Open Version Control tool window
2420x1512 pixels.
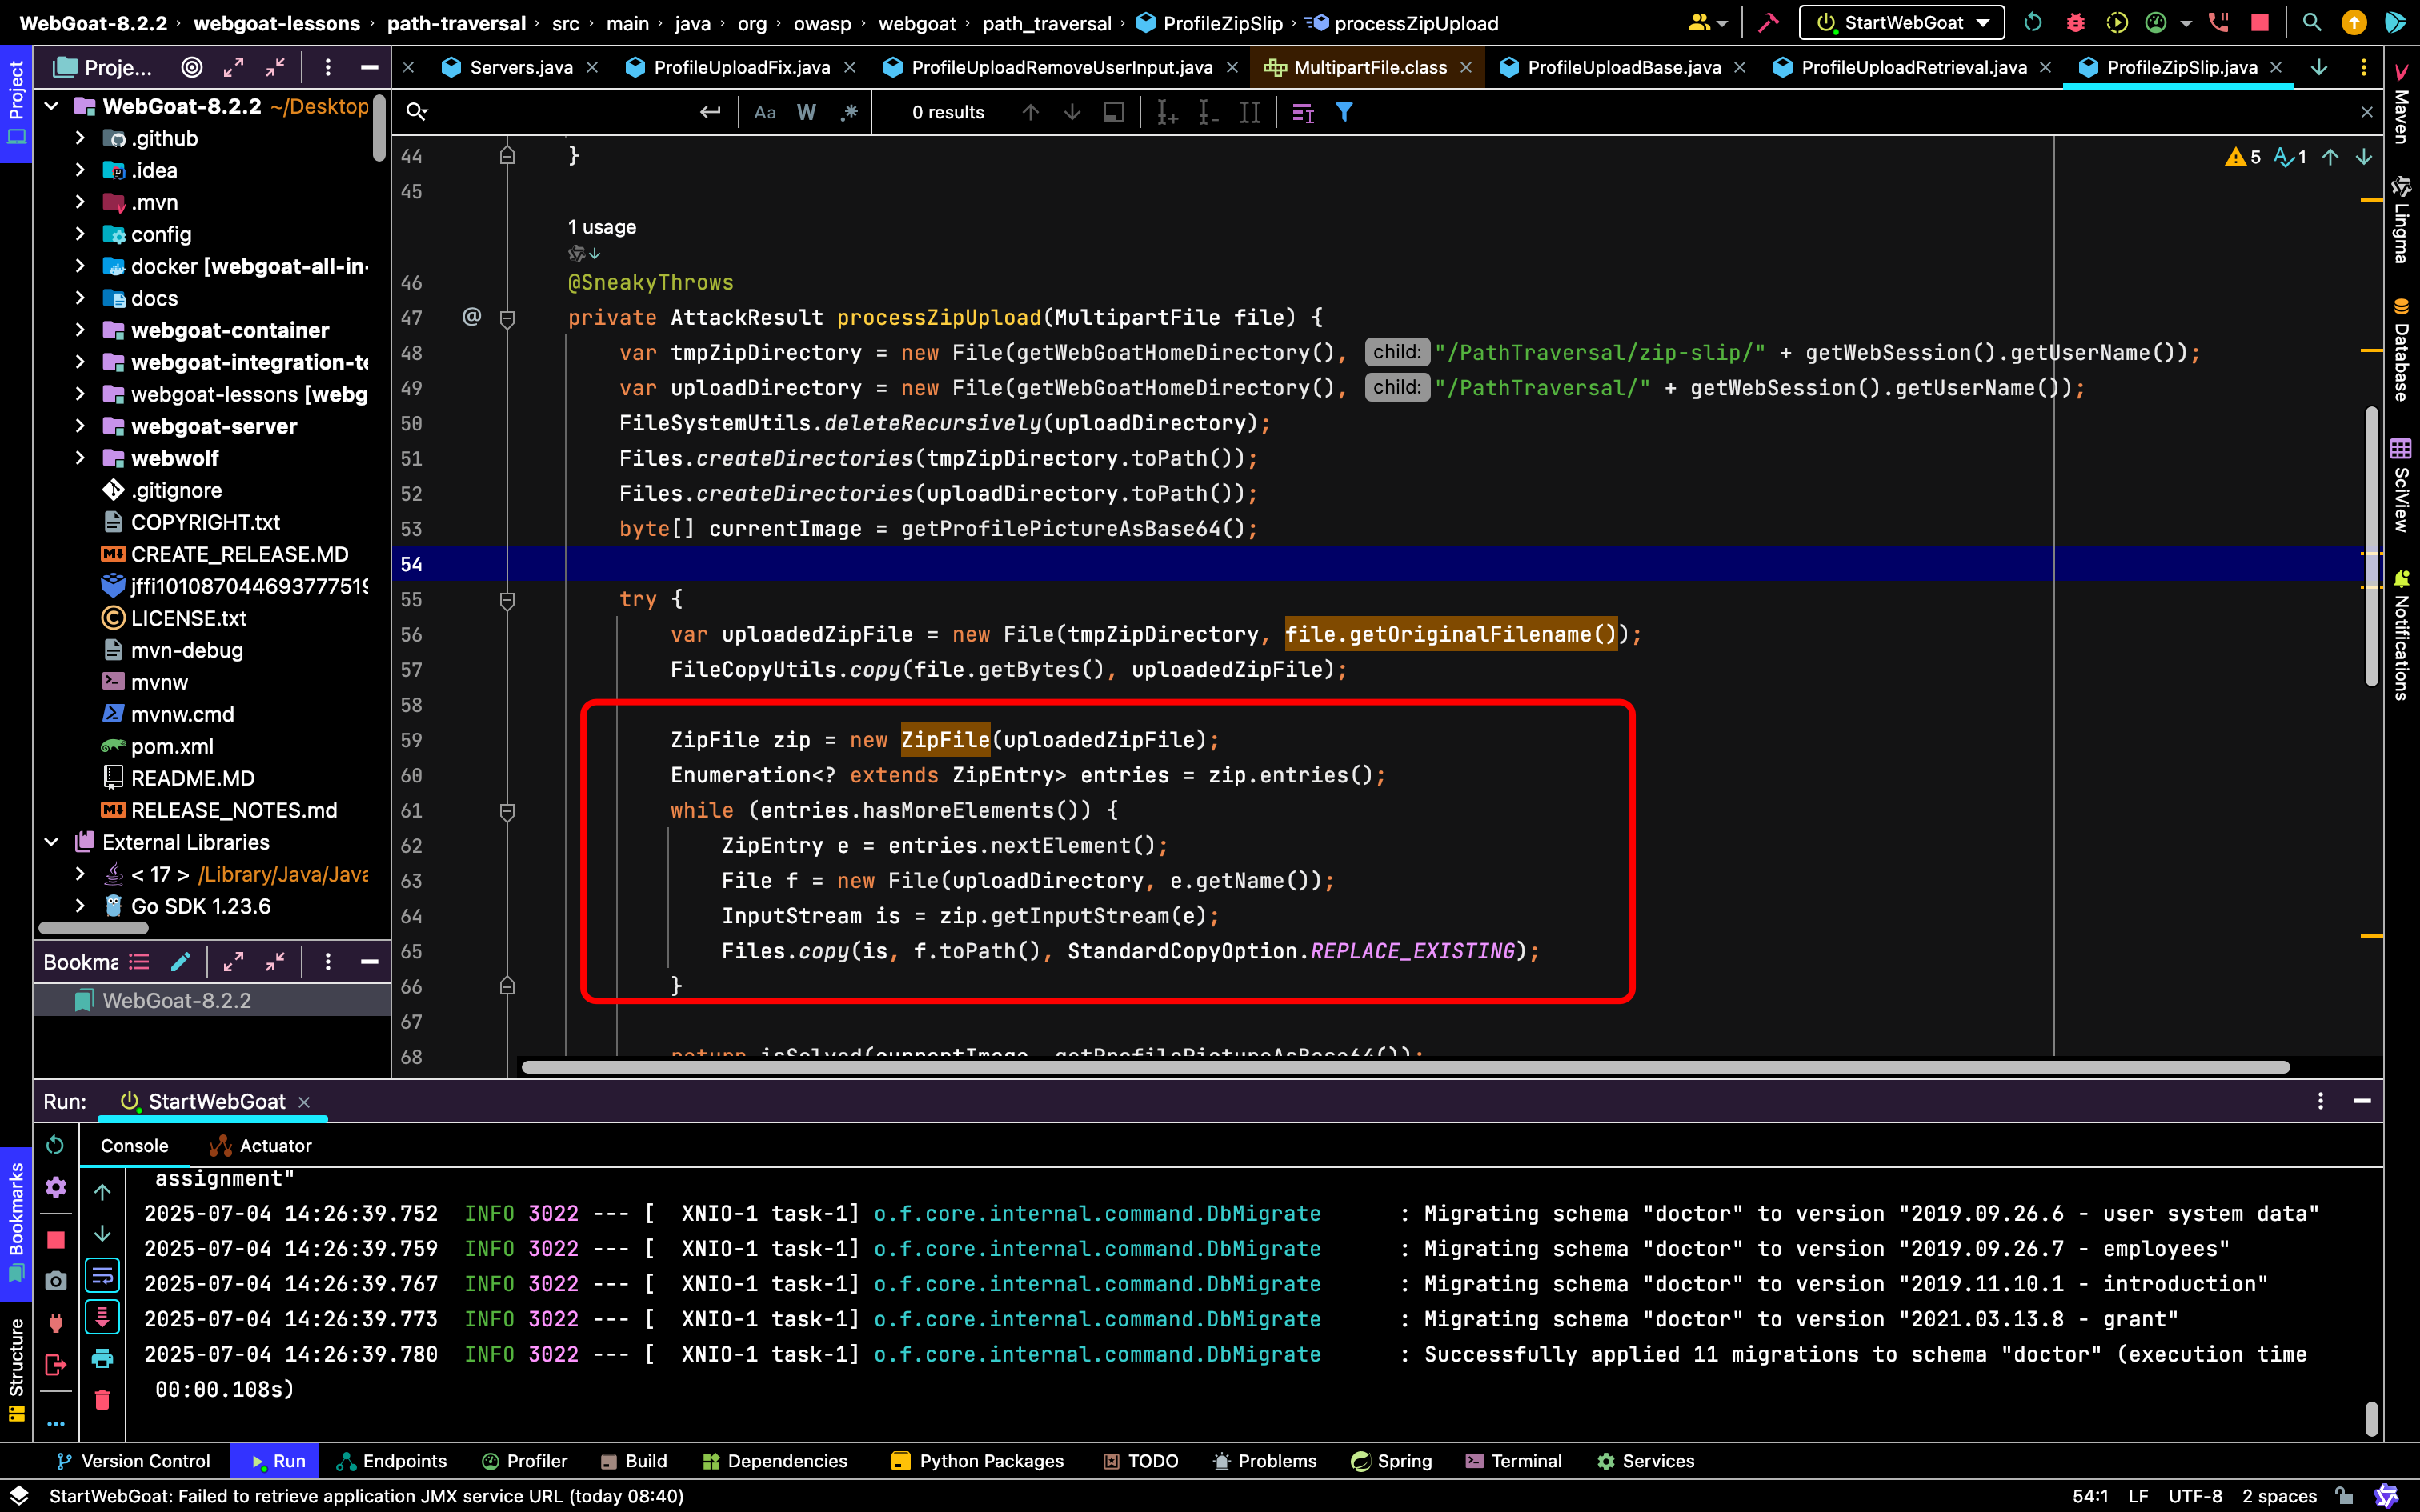[133, 1461]
